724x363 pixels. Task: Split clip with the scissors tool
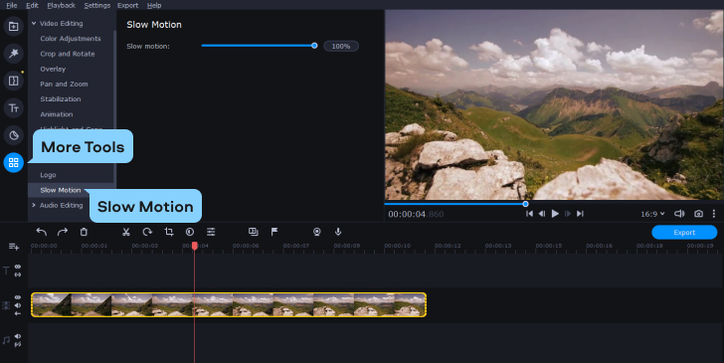125,232
